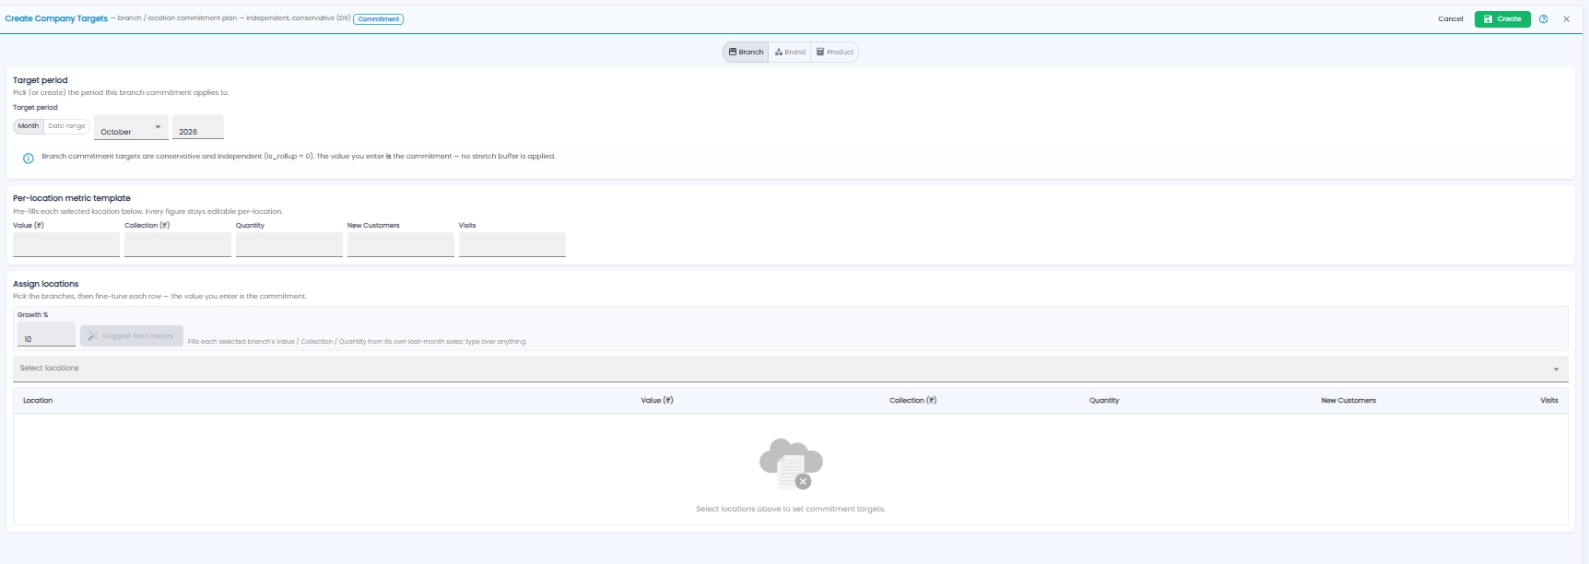This screenshot has height=564, width=1589.
Task: Click the Create Company Targets title
Action: coord(56,18)
